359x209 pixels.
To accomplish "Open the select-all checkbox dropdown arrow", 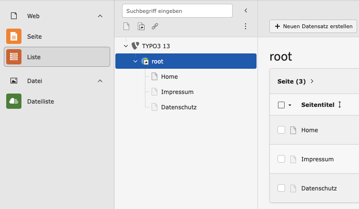I will (290, 105).
